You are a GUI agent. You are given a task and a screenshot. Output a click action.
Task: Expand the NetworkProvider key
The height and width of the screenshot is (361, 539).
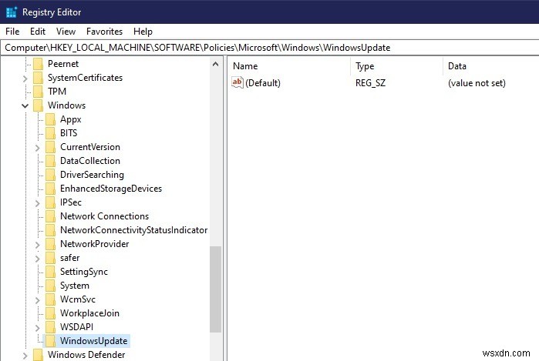38,245
